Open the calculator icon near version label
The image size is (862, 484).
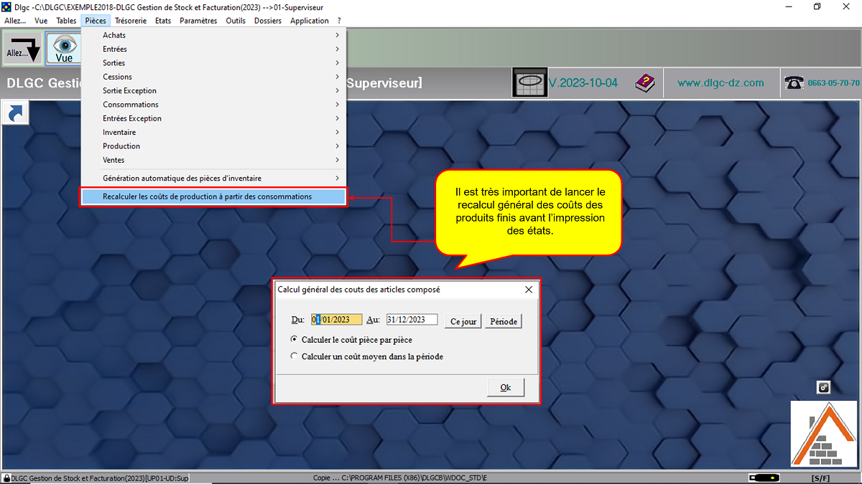[x=529, y=83]
